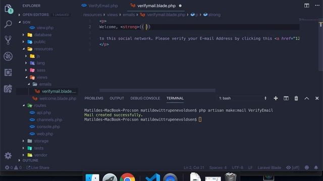Open the Search view in activity bar
The image size is (323, 181).
click(8, 24)
